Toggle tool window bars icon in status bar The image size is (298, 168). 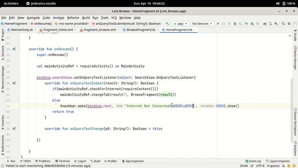[x=3, y=166]
